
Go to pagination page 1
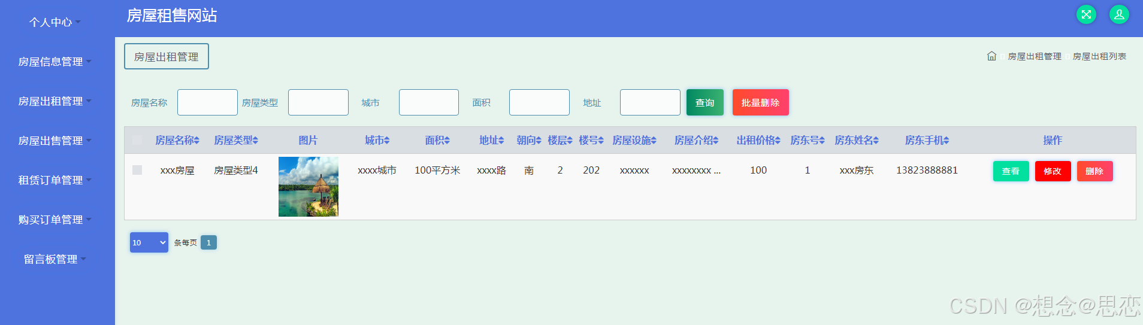[x=208, y=242]
